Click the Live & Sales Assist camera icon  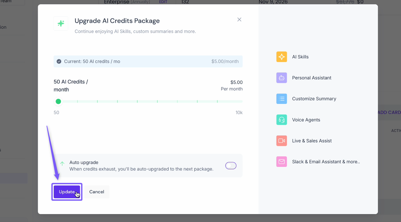[x=281, y=141]
